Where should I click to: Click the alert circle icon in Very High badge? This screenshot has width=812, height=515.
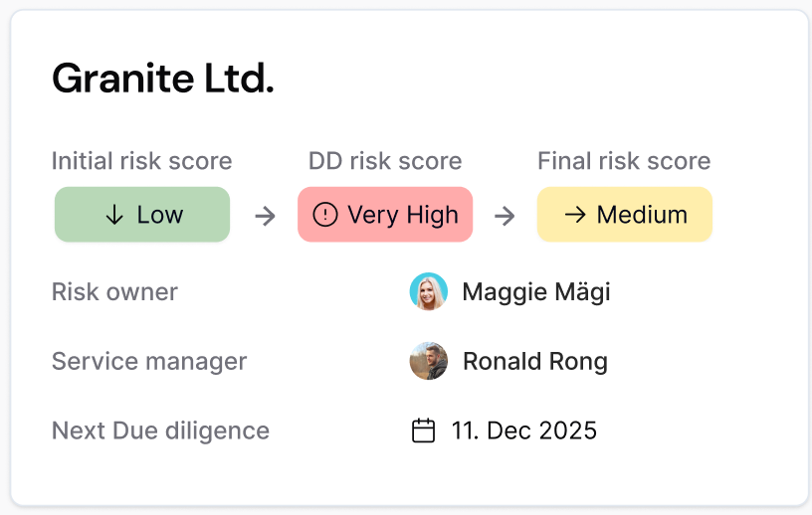[x=325, y=215]
